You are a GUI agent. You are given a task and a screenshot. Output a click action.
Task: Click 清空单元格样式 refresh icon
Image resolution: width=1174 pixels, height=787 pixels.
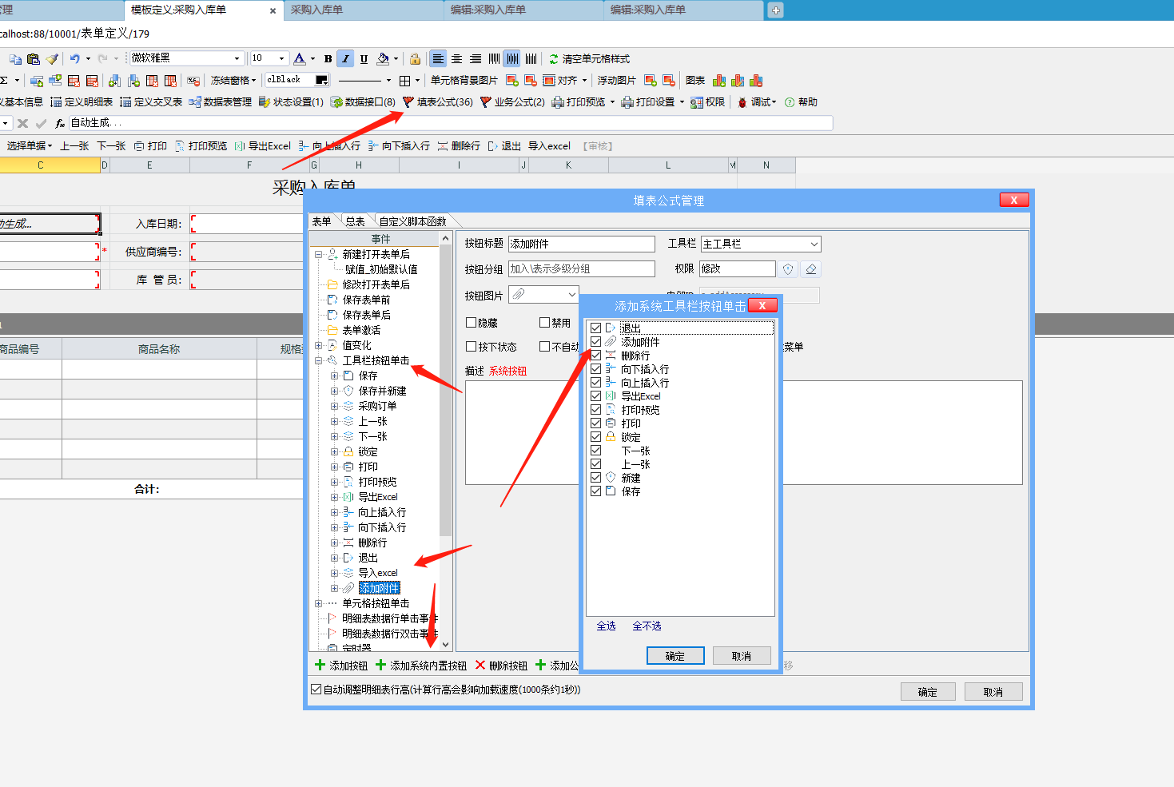point(554,58)
